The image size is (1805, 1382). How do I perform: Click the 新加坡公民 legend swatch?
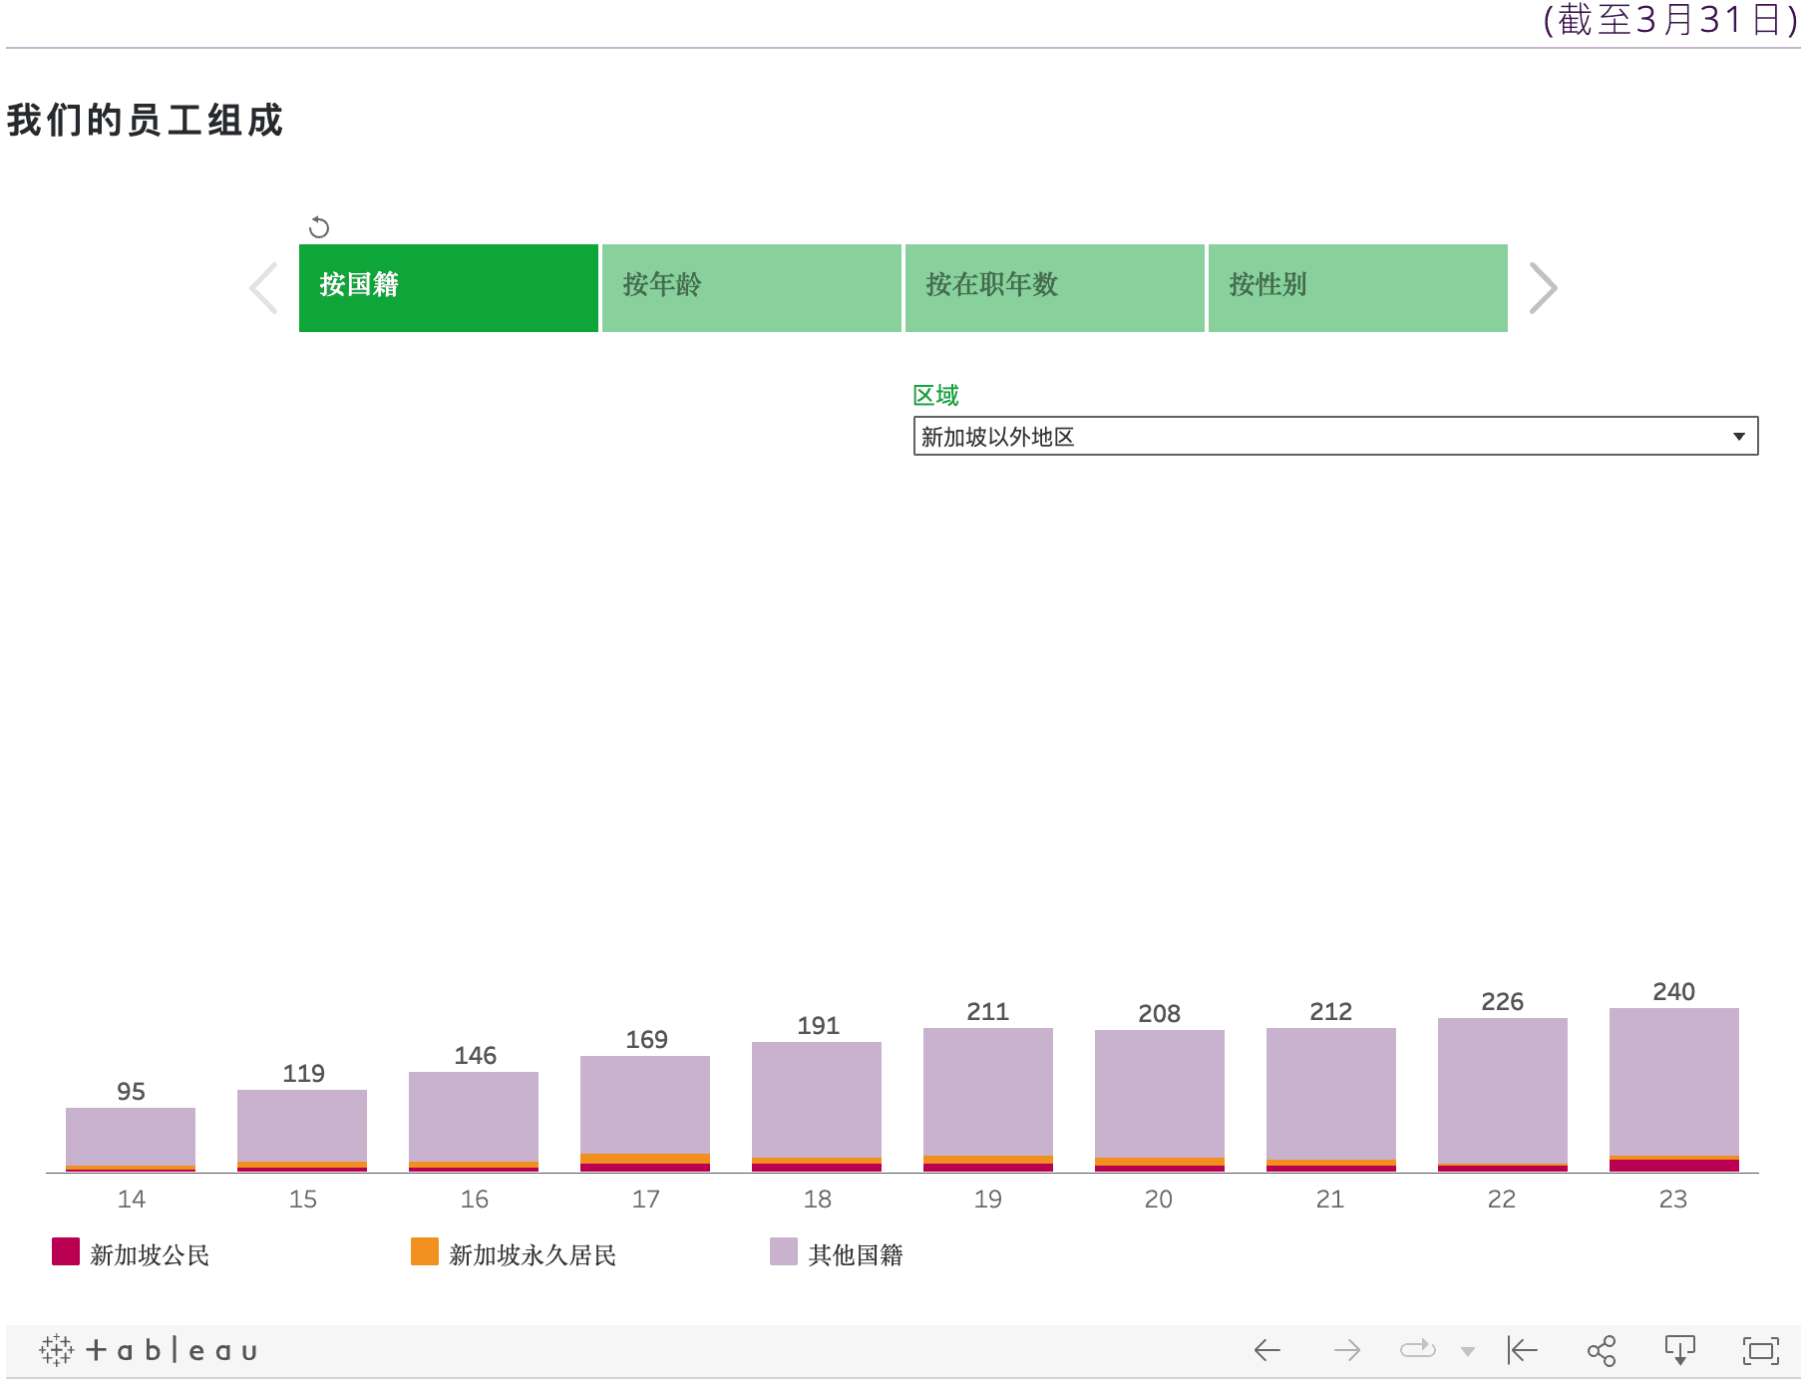point(66,1251)
